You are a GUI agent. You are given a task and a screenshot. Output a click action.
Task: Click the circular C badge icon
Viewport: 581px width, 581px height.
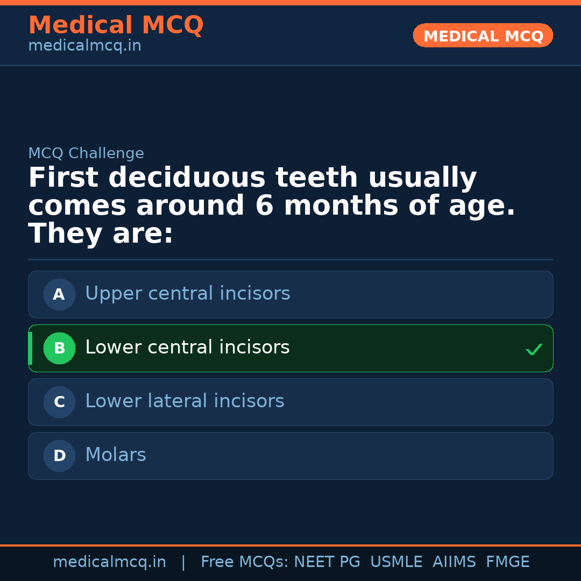59,402
